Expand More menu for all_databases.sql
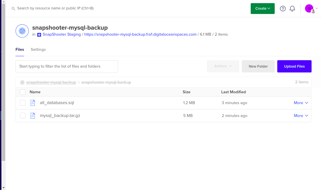The image size is (321, 190). click(301, 103)
